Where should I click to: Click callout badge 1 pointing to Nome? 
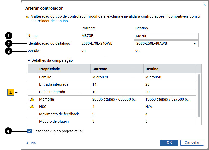point(8,36)
